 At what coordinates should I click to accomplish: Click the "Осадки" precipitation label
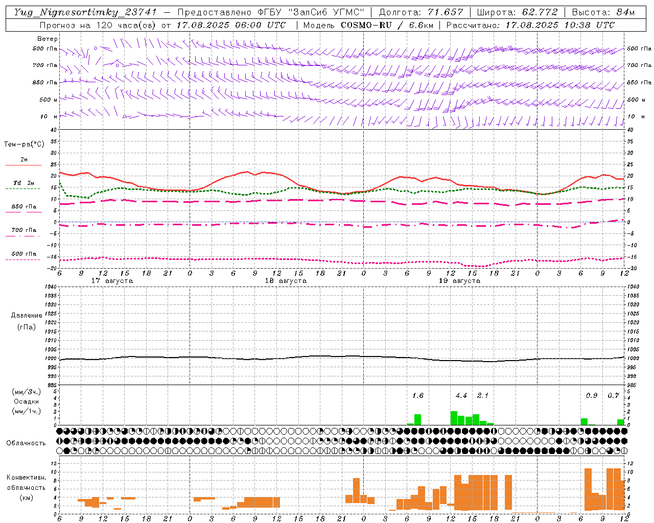coord(27,401)
